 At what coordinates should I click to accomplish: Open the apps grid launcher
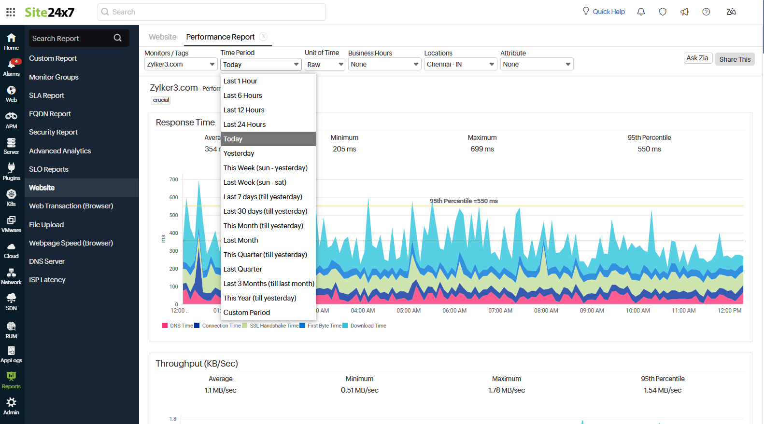11,12
